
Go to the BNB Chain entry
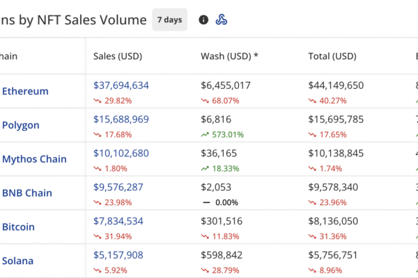pos(28,193)
